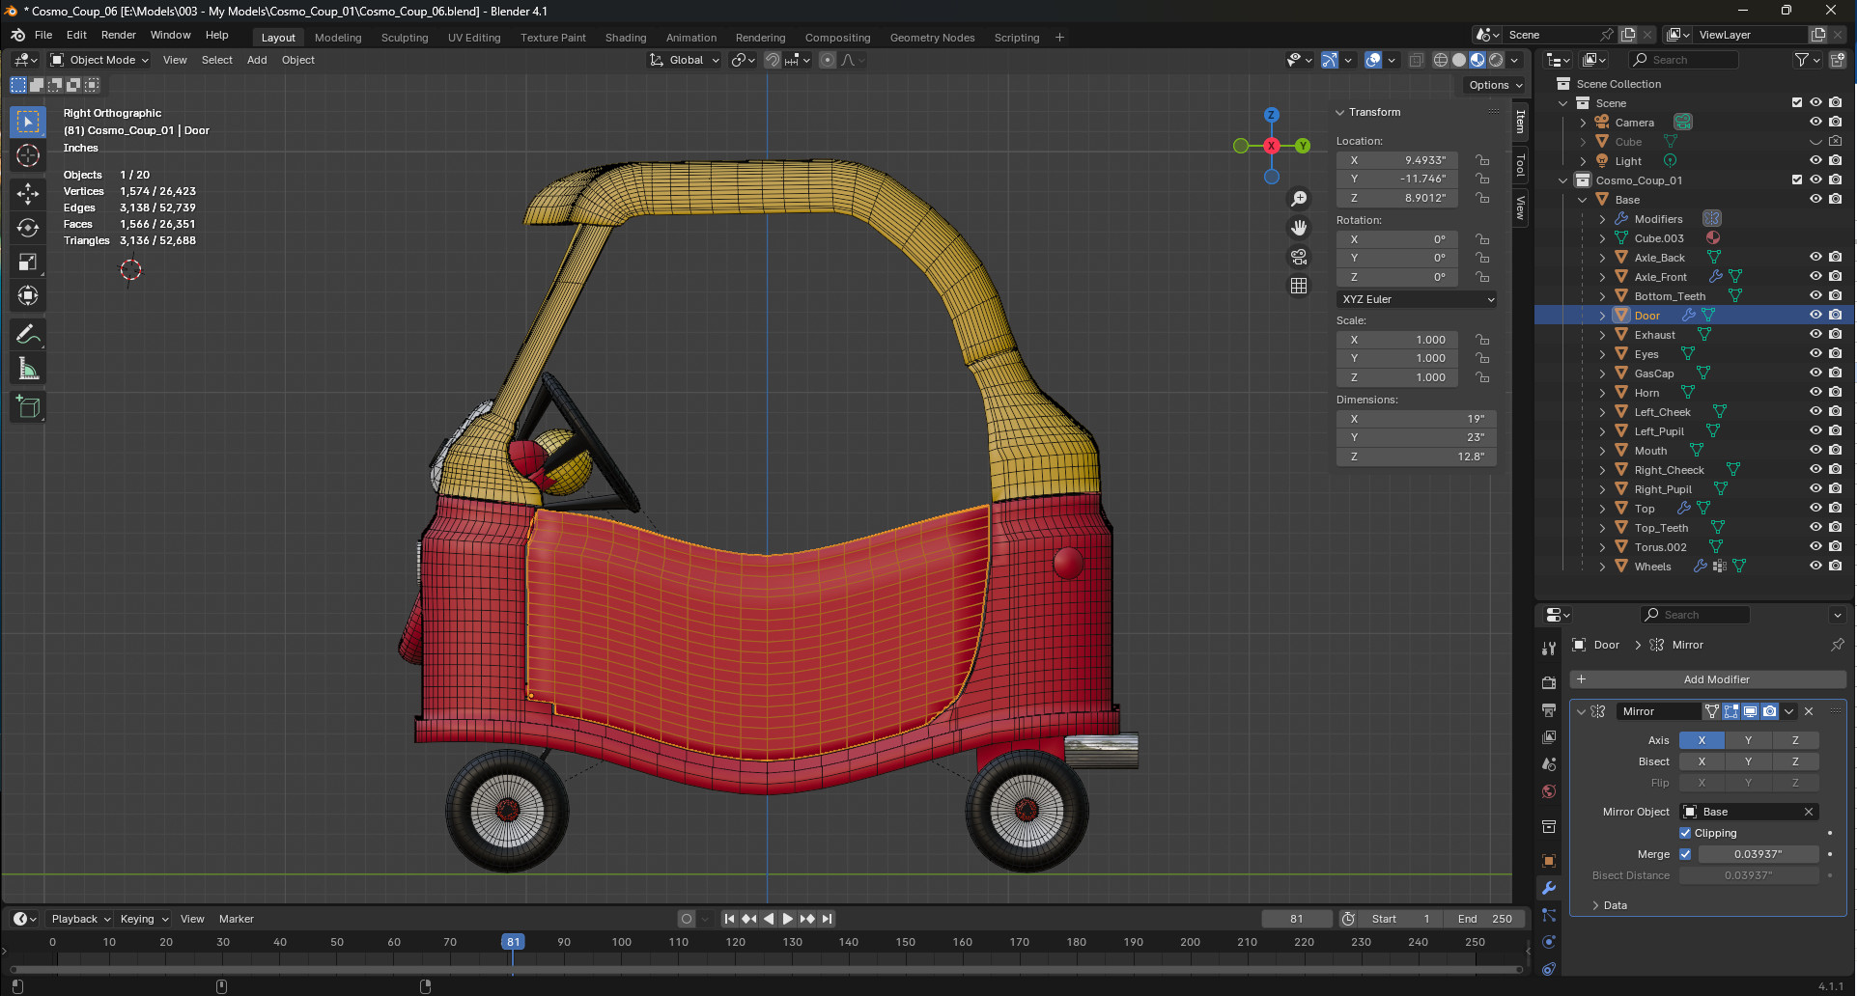
Task: Select the Annotate tool
Action: (28, 335)
